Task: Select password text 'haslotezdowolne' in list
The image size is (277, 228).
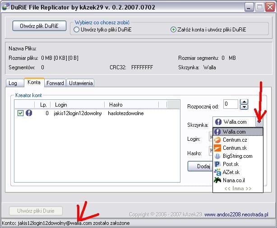Action: tap(126, 113)
